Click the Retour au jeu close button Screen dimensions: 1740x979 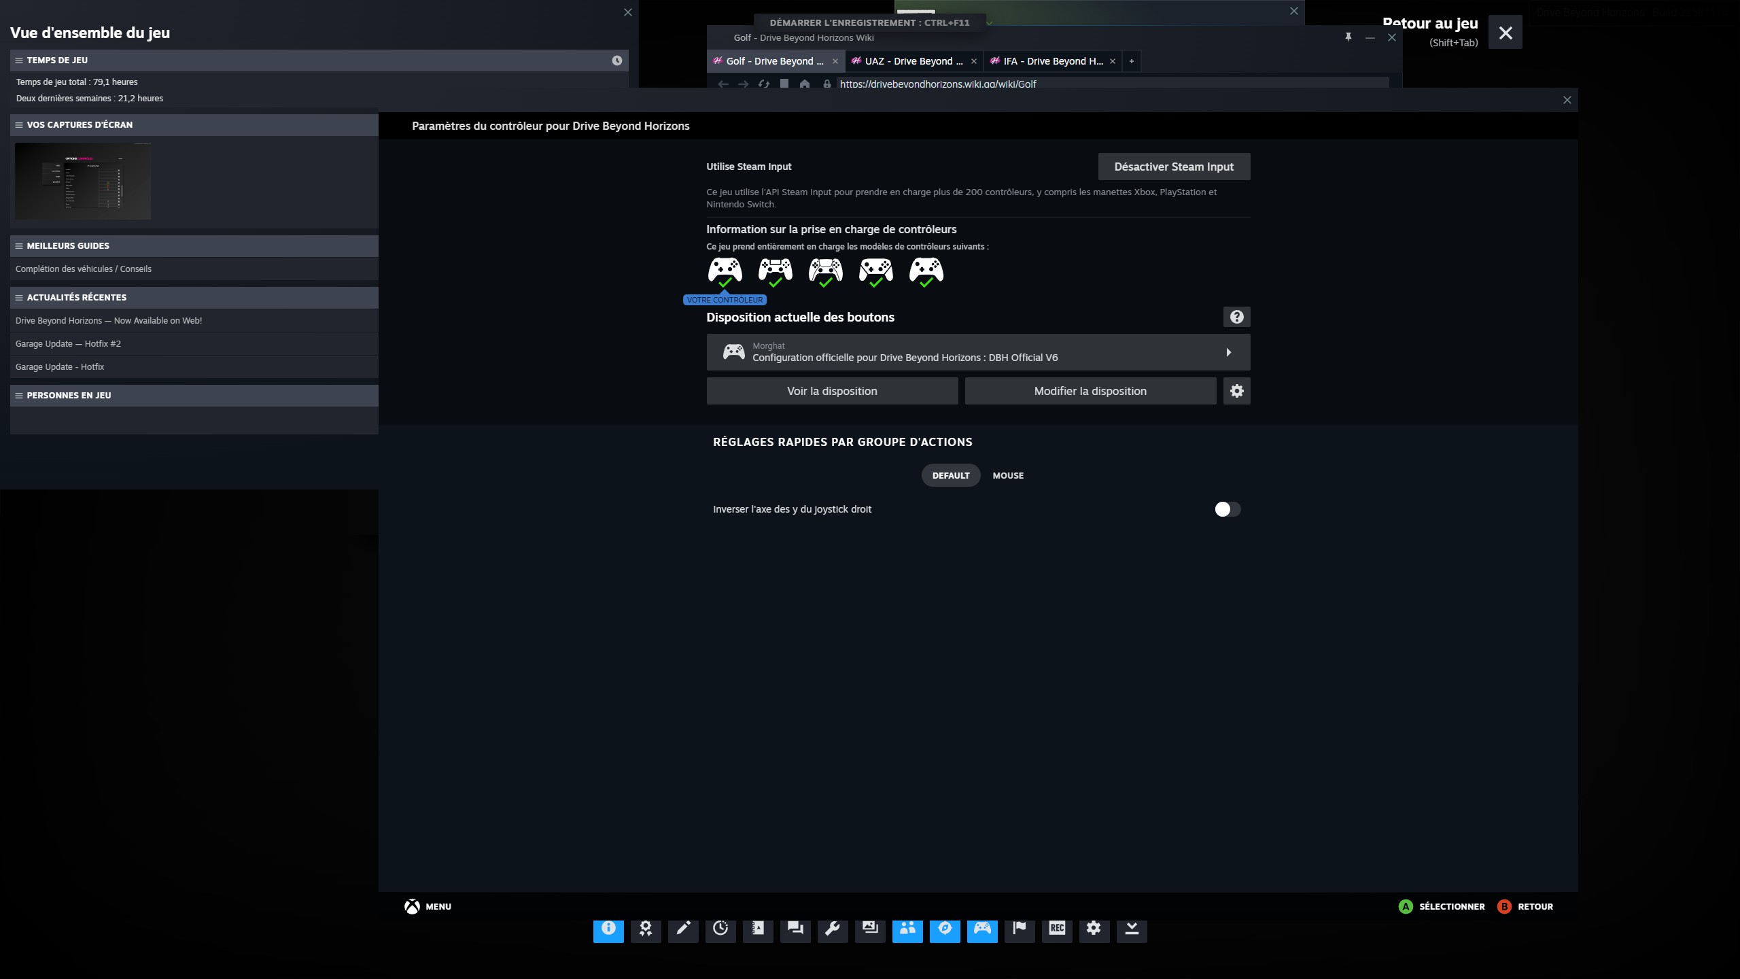coord(1506,33)
